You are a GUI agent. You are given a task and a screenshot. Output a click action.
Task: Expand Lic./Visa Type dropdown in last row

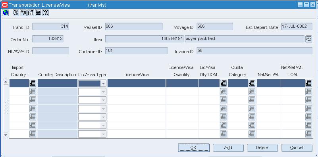[104, 134]
